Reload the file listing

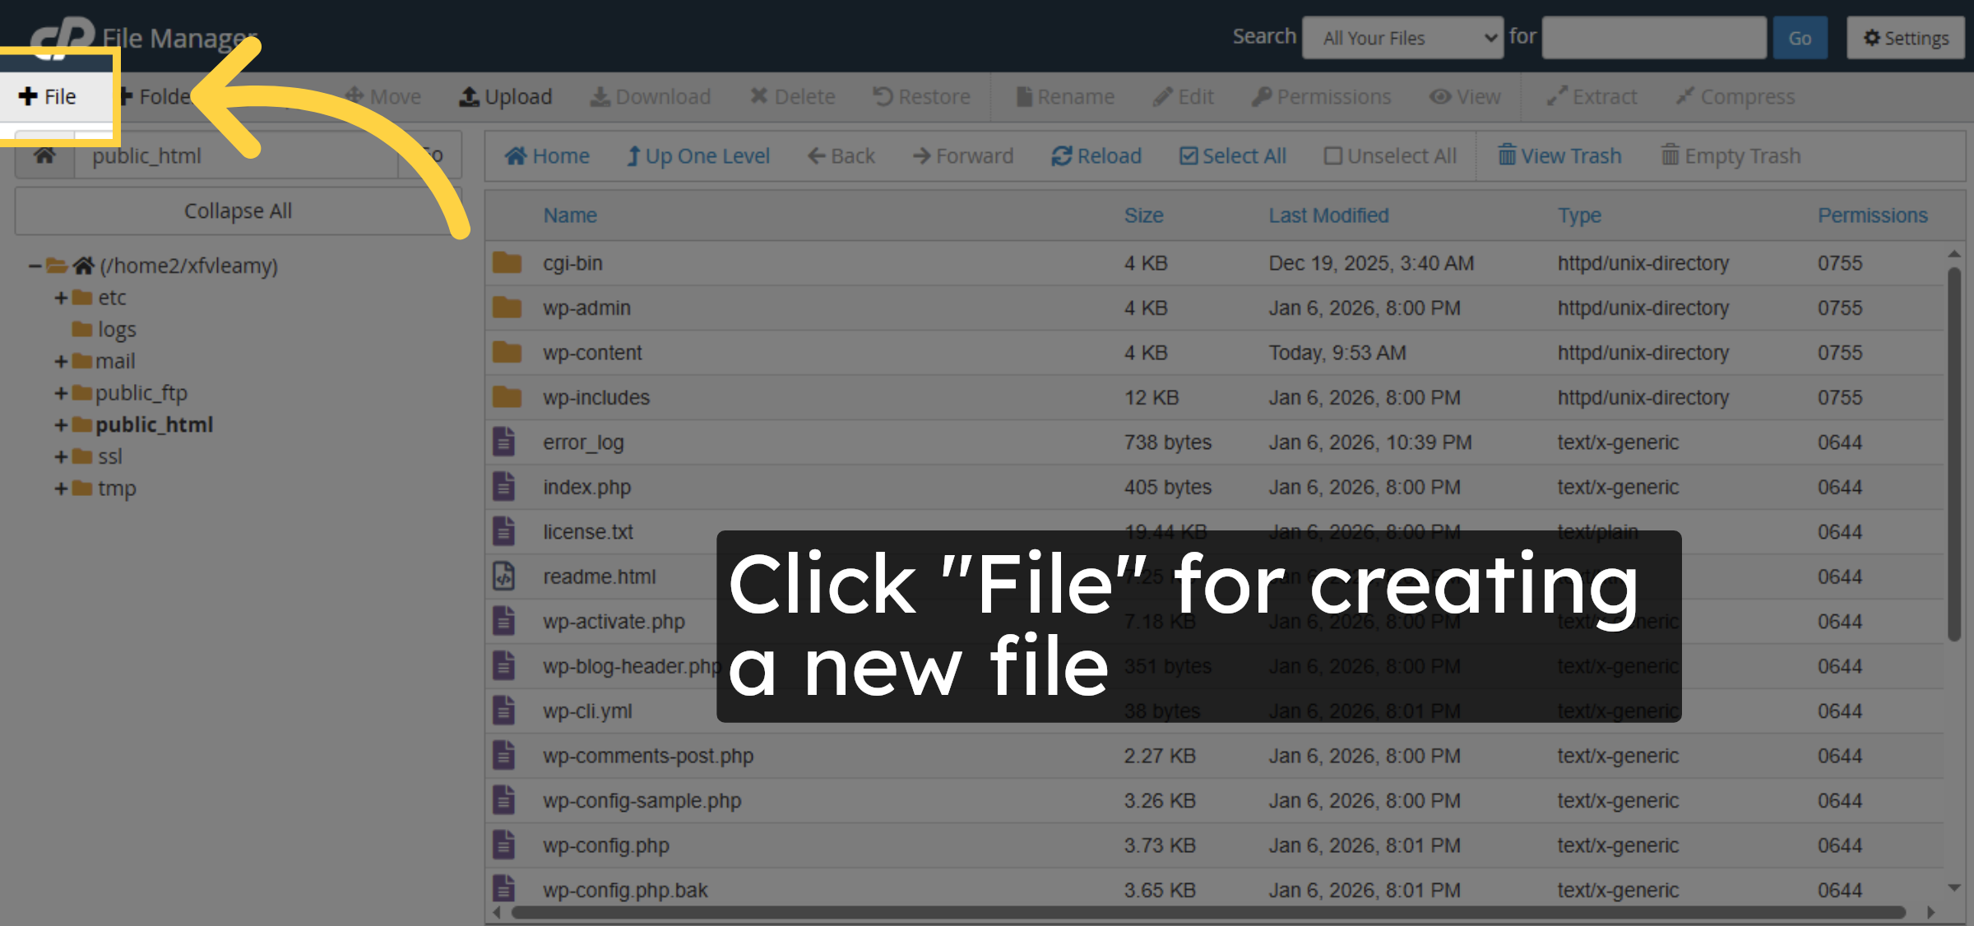(1096, 155)
